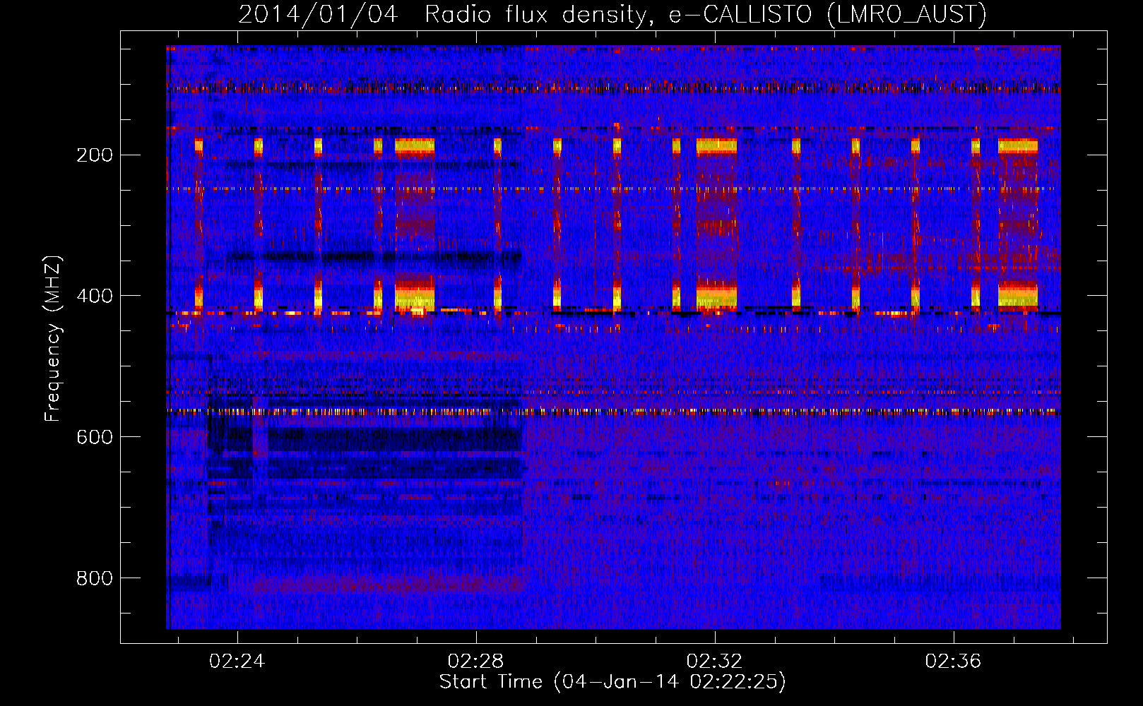Select the 600 frequency tick label
The width and height of the screenshot is (1143, 706).
tap(95, 437)
